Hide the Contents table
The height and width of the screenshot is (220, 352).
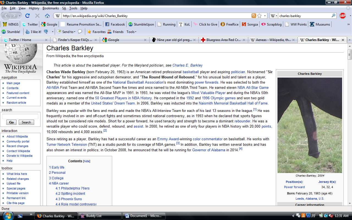87,161
